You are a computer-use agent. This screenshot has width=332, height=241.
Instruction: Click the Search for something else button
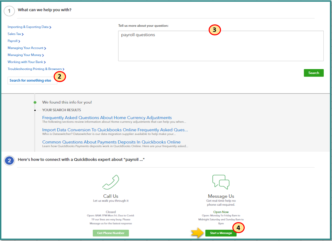32,80
